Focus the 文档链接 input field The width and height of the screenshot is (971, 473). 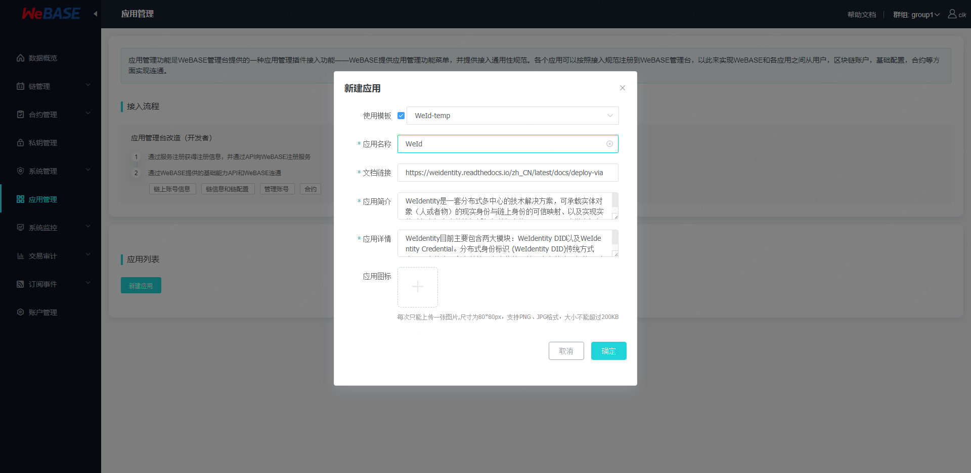coord(508,173)
